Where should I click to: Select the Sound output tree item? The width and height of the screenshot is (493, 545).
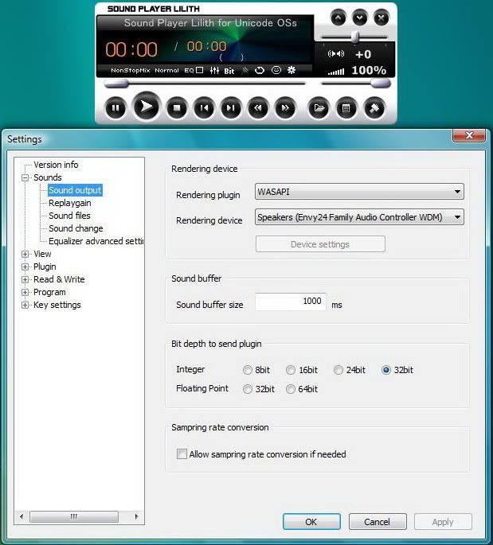(x=75, y=190)
